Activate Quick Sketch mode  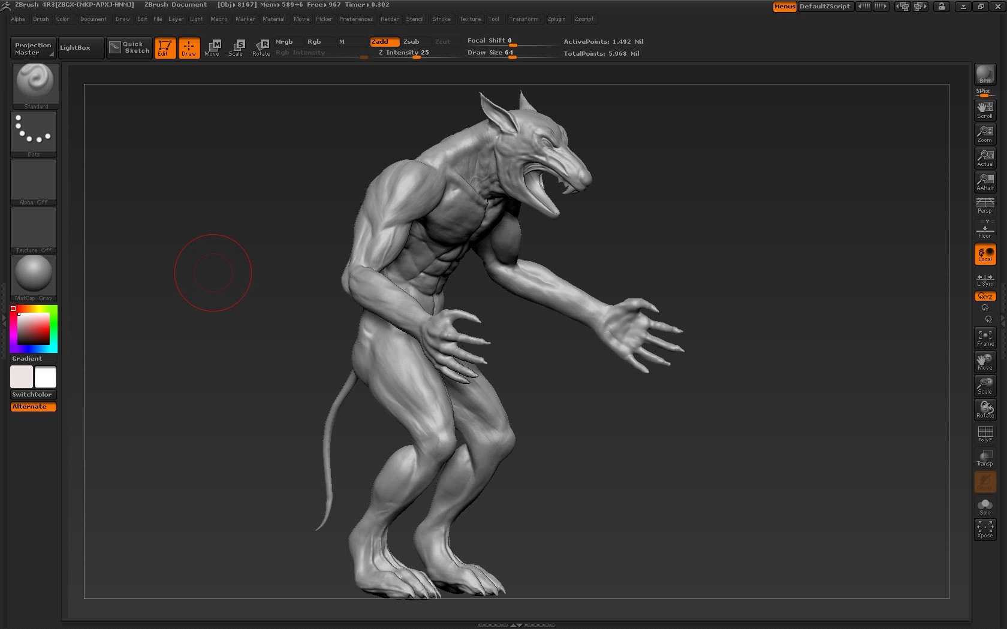point(129,47)
